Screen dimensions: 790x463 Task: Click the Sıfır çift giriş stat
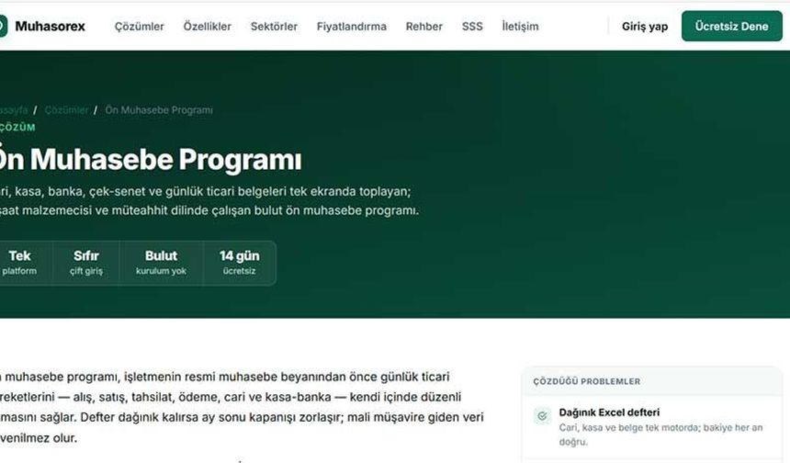(86, 263)
